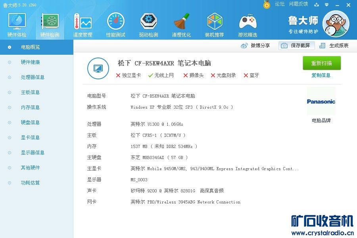357x238 pixels.
Task: Click the 电脑品牌 label under the logo
Action: (321, 121)
